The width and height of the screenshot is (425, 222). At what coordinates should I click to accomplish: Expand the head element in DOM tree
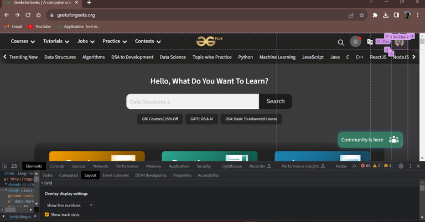click(6, 184)
